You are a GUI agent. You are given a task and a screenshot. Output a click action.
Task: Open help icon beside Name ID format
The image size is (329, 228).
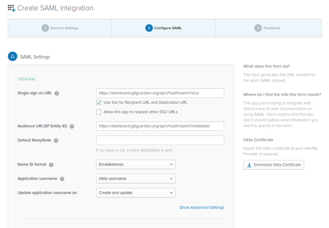51,165
